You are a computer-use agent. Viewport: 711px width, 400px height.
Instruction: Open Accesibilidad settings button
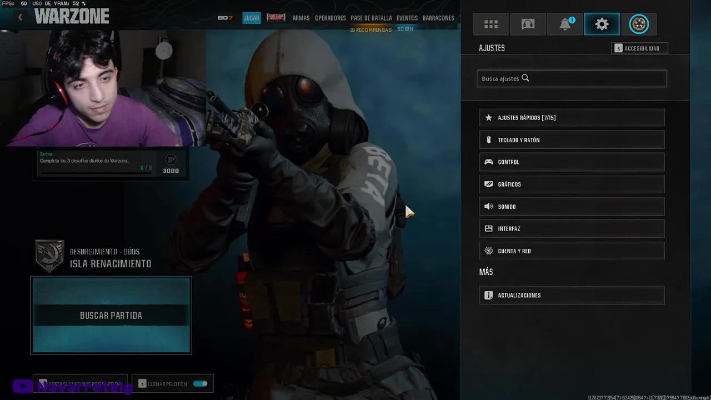pyautogui.click(x=639, y=48)
